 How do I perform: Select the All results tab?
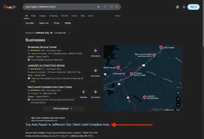pyautogui.click(x=26, y=16)
